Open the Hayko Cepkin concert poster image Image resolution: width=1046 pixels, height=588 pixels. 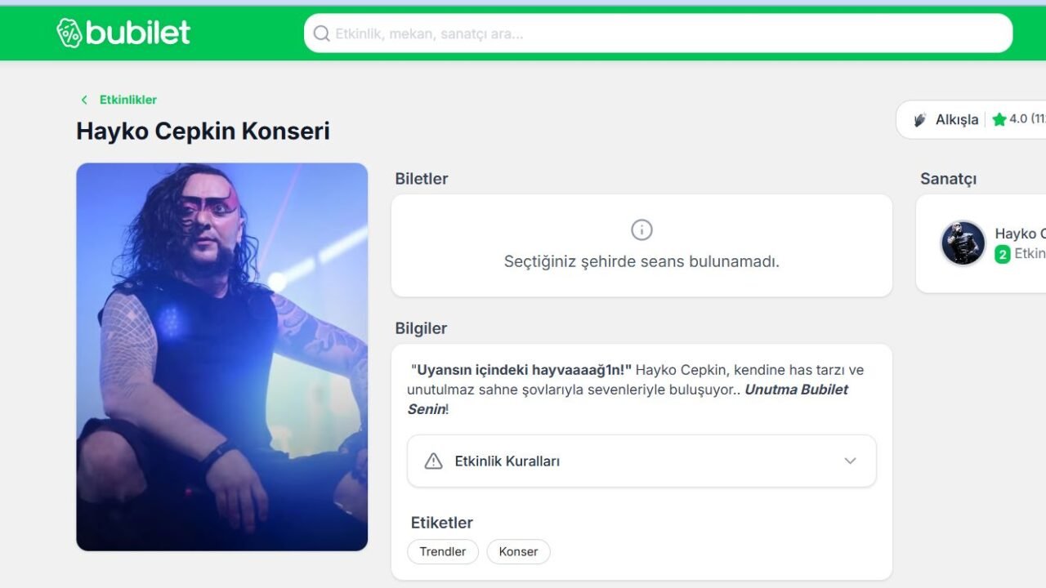tap(221, 357)
